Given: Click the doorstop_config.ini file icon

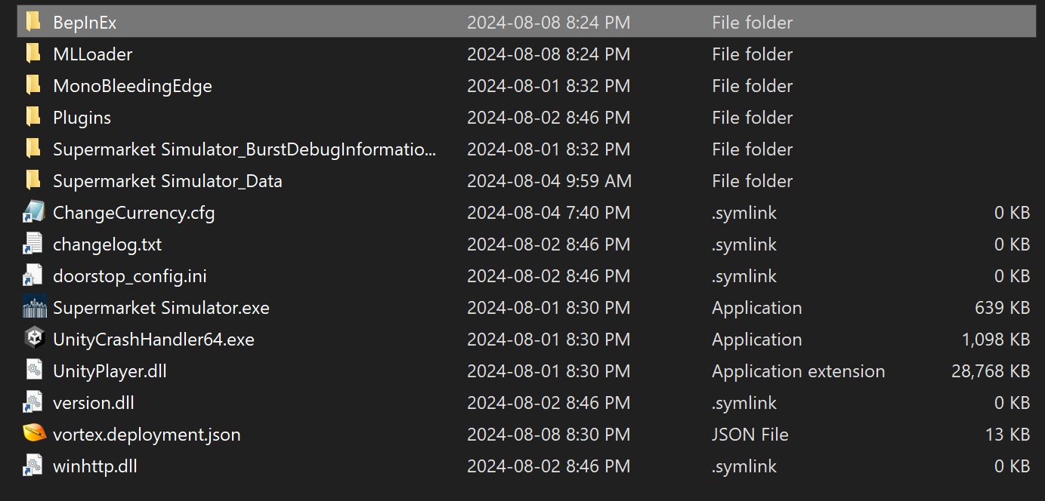Looking at the screenshot, I should click(33, 275).
